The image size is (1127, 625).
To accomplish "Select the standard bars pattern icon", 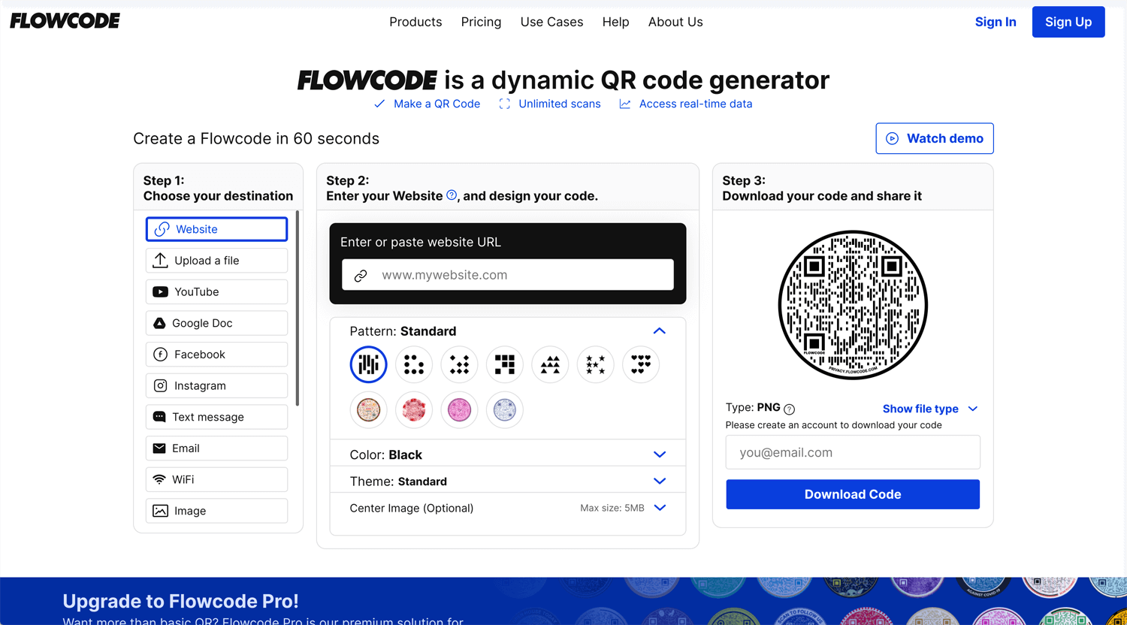I will pyautogui.click(x=368, y=364).
